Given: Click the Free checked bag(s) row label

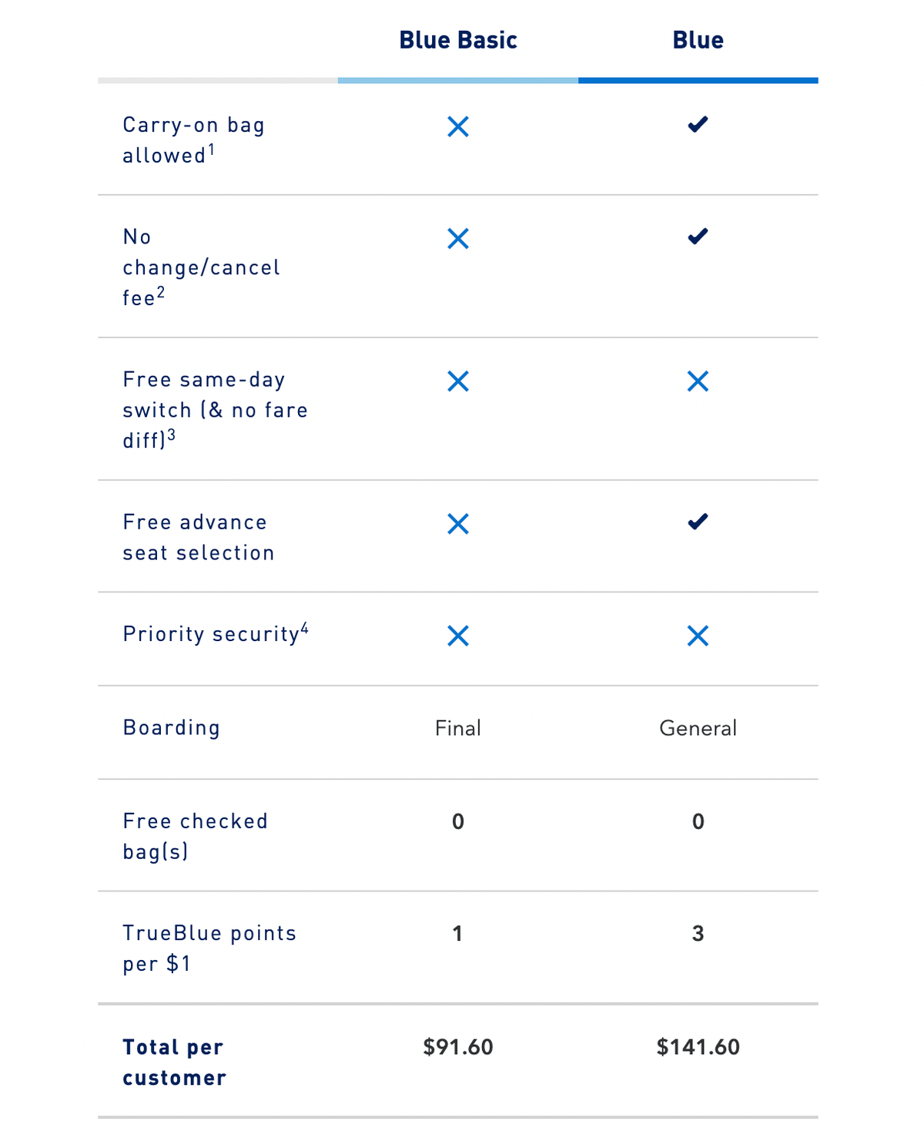Looking at the screenshot, I should coord(195,836).
